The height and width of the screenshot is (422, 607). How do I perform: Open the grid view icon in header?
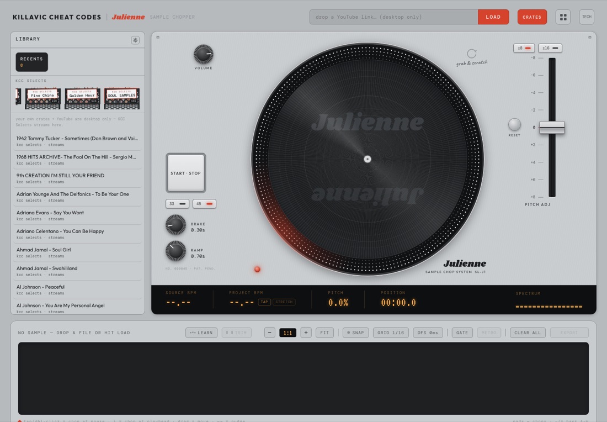(x=563, y=17)
